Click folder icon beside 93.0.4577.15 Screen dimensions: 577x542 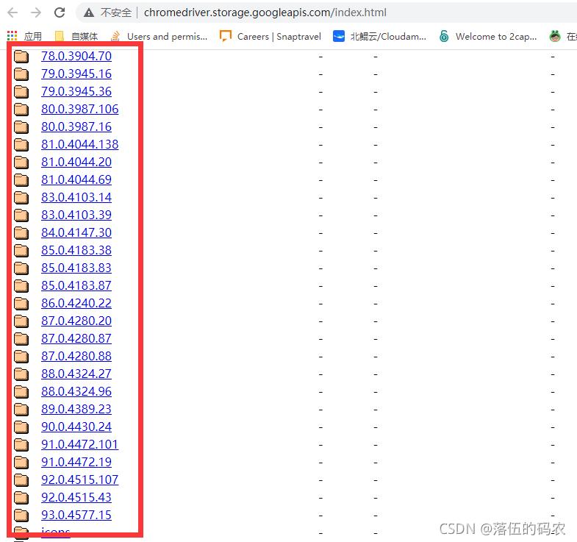21,516
